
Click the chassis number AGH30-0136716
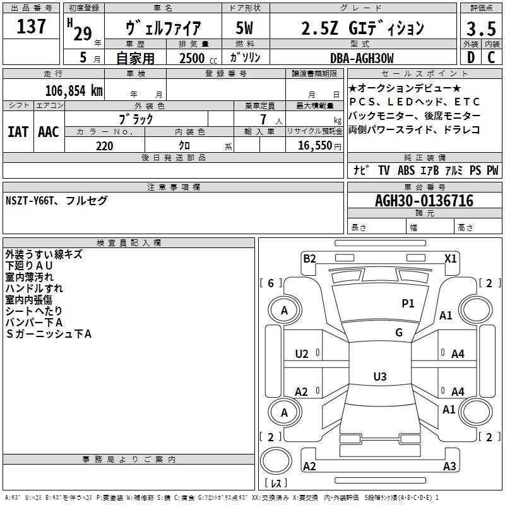(424, 200)
